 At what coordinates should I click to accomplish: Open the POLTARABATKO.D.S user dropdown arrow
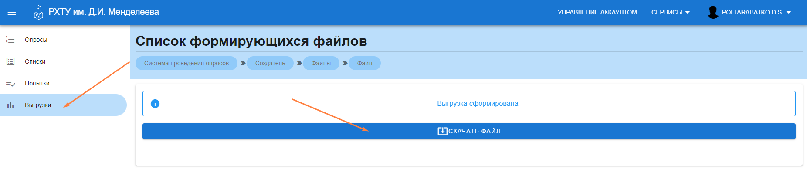pos(789,13)
